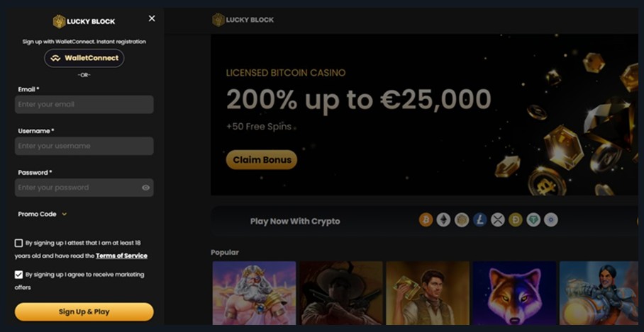Click into the Username input field
The width and height of the screenshot is (644, 332).
pos(84,146)
